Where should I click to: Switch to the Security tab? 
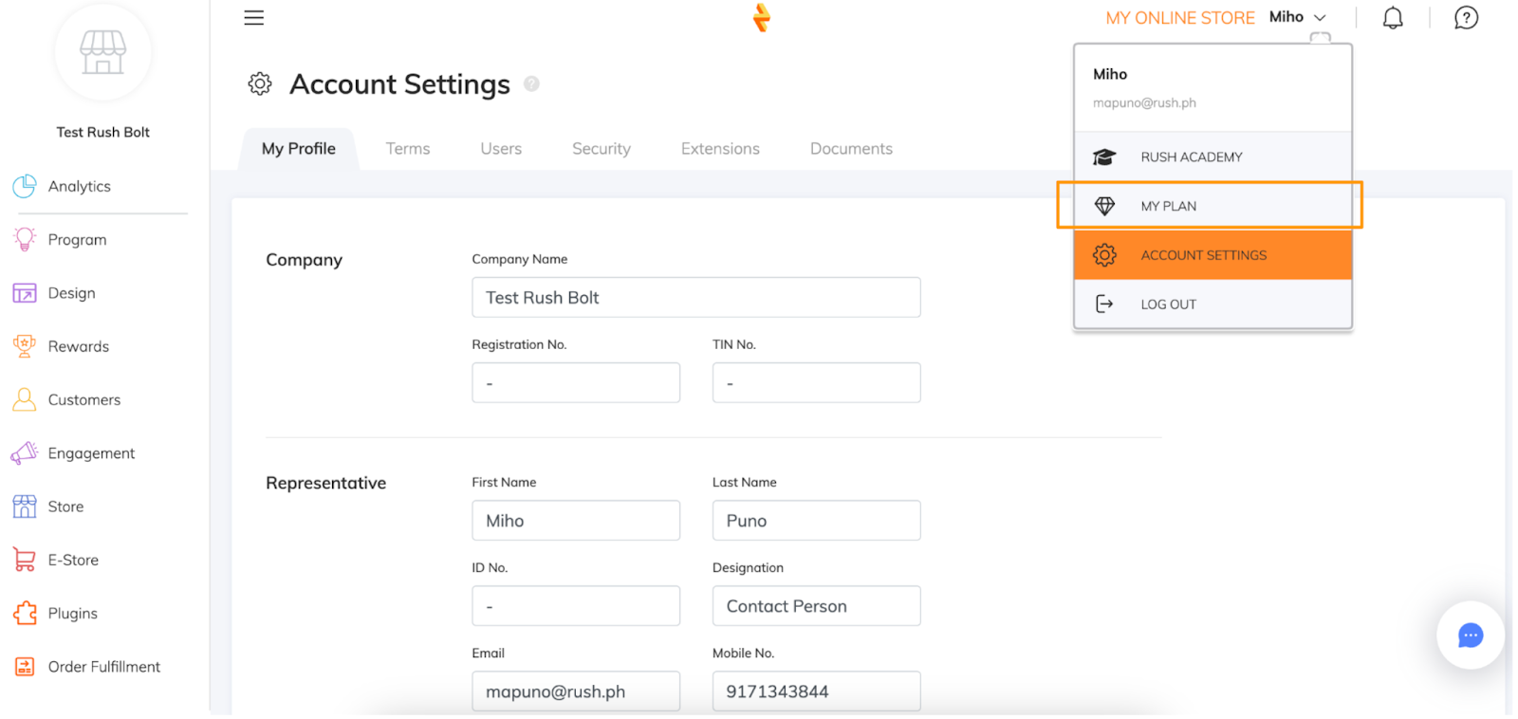click(602, 149)
